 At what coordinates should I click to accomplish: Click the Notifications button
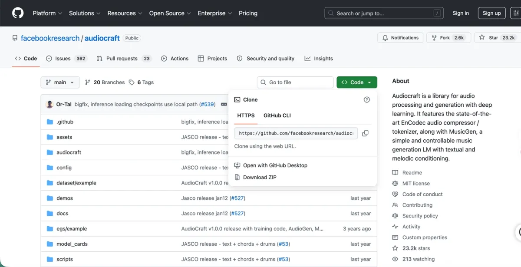pos(400,38)
